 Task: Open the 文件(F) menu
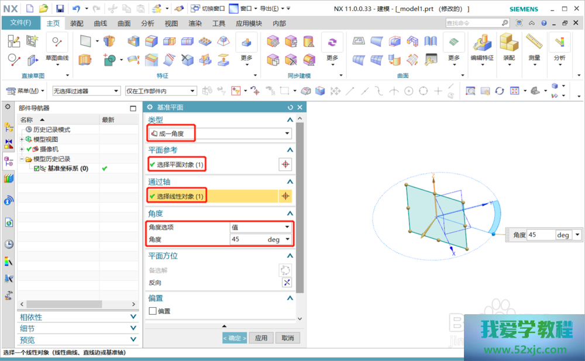(x=20, y=23)
